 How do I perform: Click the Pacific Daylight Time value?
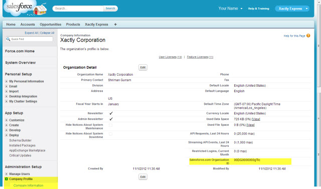(x=257, y=106)
